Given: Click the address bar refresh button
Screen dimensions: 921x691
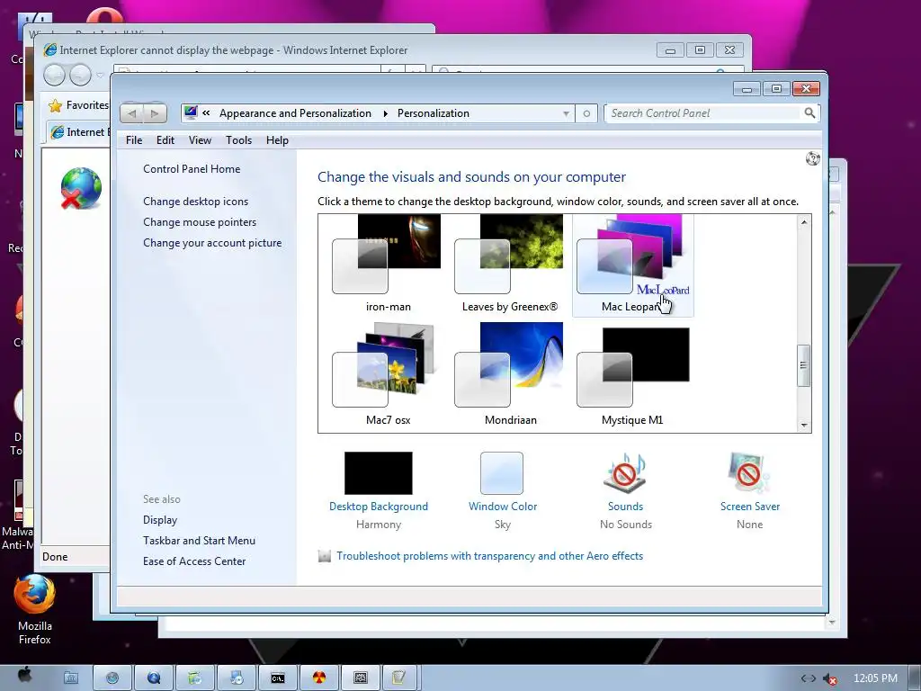Looking at the screenshot, I should pos(586,113).
